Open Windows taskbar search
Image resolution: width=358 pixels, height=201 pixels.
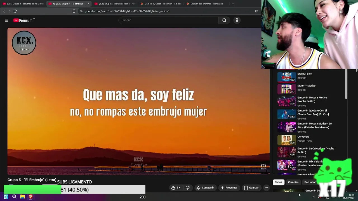pyautogui.click(x=14, y=197)
